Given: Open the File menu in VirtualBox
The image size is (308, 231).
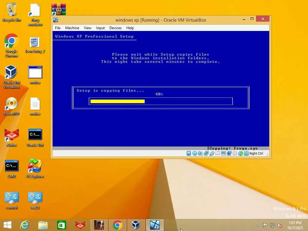Looking at the screenshot, I should point(58,28).
